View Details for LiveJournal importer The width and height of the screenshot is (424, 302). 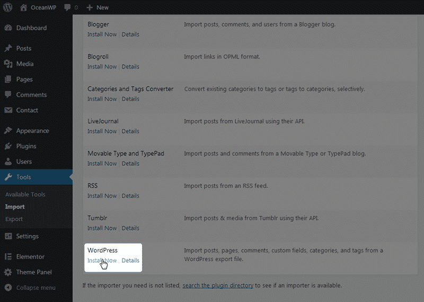(x=130, y=131)
